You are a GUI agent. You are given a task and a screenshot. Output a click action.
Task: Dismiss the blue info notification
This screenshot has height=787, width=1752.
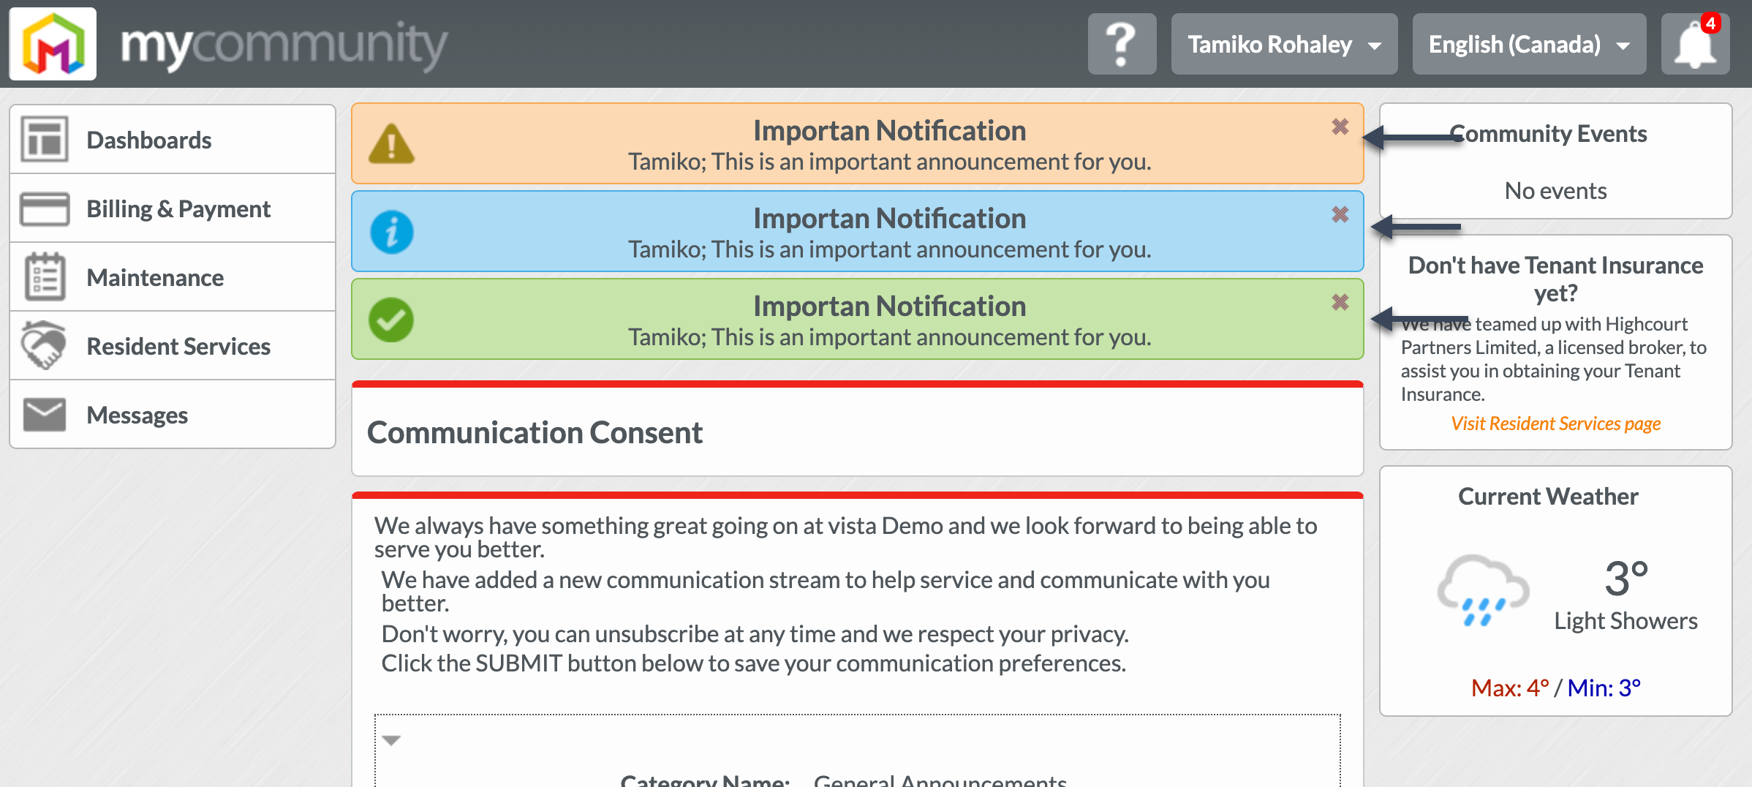[1340, 215]
